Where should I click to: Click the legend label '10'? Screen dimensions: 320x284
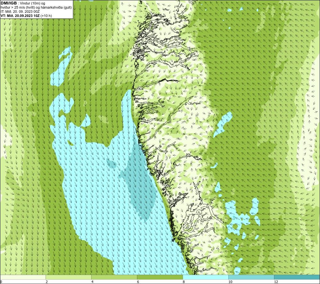tap(230, 282)
